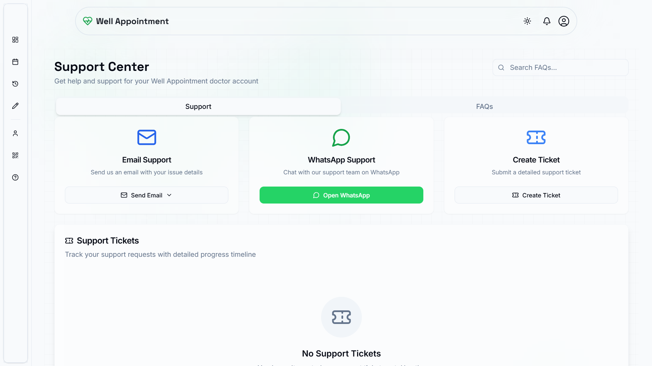Click the blue ticket icon above Create Ticket

coord(536,137)
